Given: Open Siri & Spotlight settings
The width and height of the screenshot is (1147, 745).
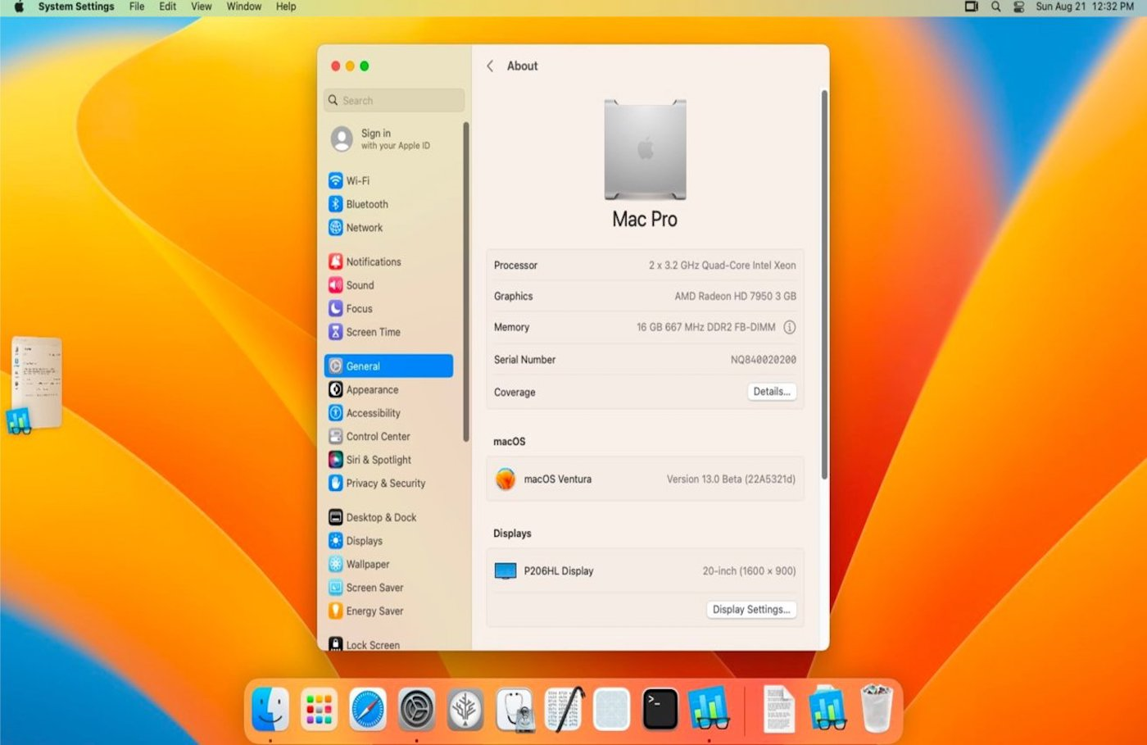Looking at the screenshot, I should coord(378,460).
